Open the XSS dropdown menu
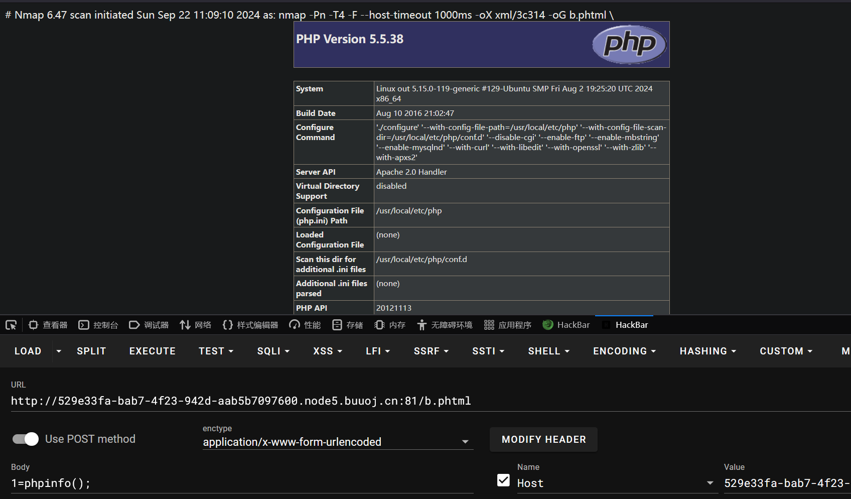This screenshot has width=851, height=499. (328, 351)
